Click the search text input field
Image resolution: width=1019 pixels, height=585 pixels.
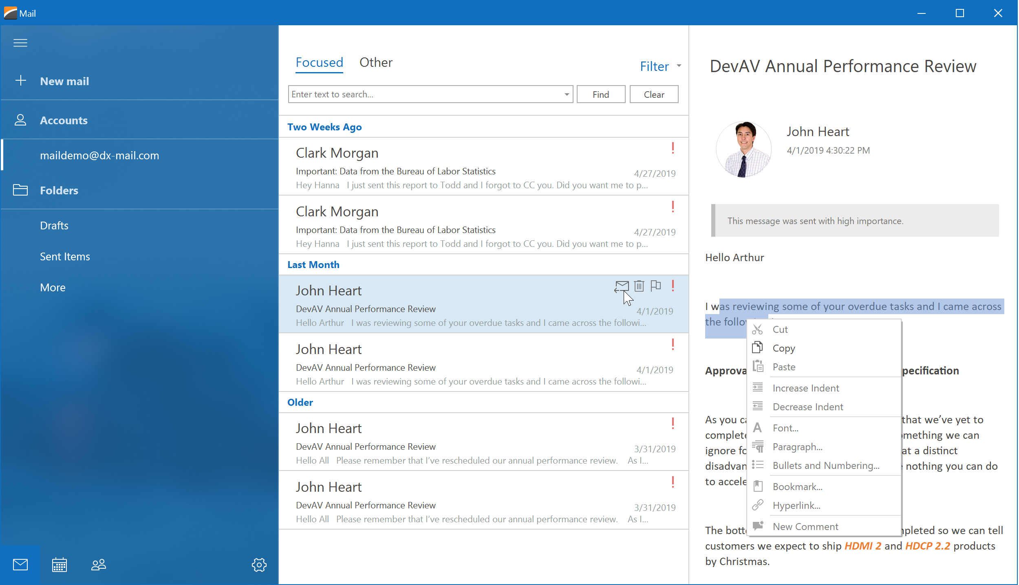[x=429, y=94]
